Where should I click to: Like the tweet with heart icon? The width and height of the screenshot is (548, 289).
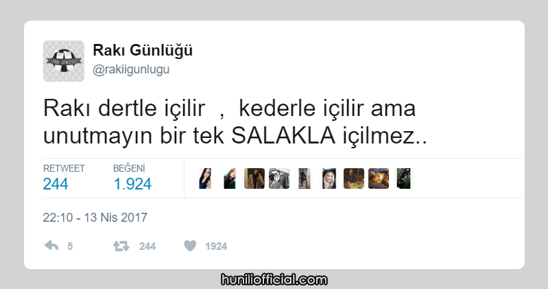point(190,246)
